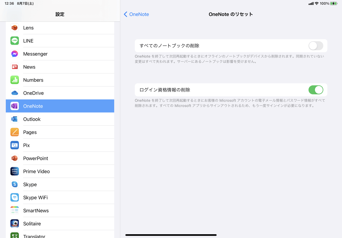Screen dimensions: 342x238
Task: Open OneDrive settings row
Action: (x=60, y=93)
